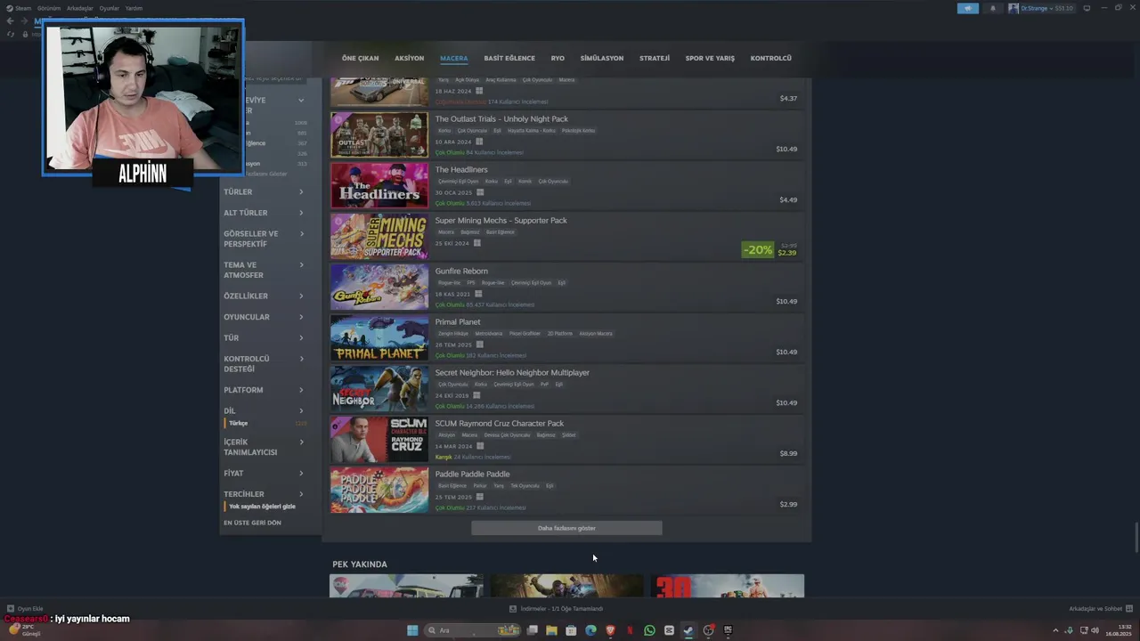Screen dimensions: 1140x641
Task: Expand the ALT TÜRLER filter section
Action: (x=264, y=213)
